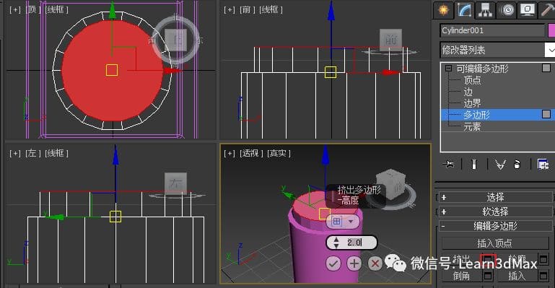Click the 挤出多边形 caddy title label

[359, 190]
